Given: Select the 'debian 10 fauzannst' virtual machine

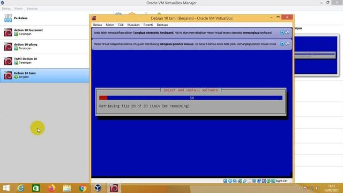Looking at the screenshot, I should pos(44,32).
